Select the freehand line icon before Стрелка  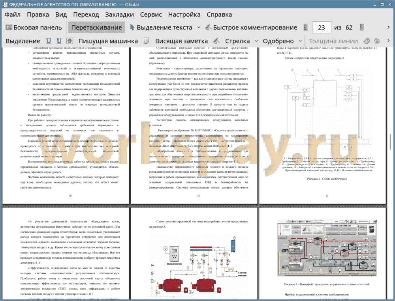(x=216, y=41)
